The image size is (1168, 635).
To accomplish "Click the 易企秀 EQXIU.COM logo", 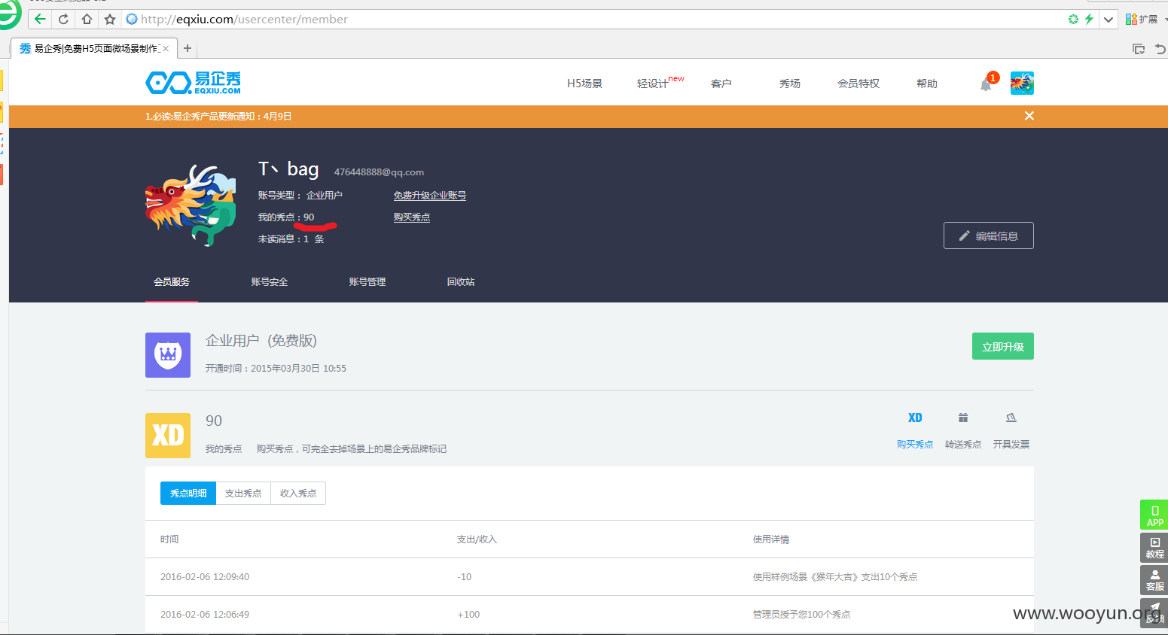I will tap(193, 82).
